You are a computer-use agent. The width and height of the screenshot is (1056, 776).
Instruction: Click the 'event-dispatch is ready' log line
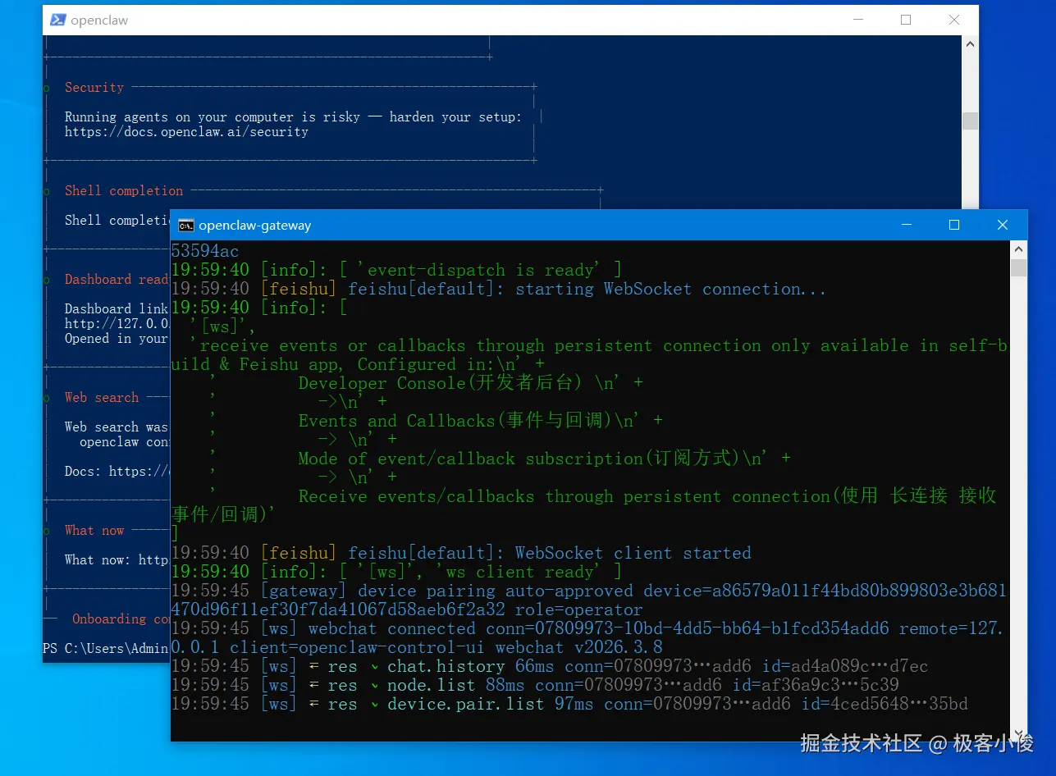(396, 270)
